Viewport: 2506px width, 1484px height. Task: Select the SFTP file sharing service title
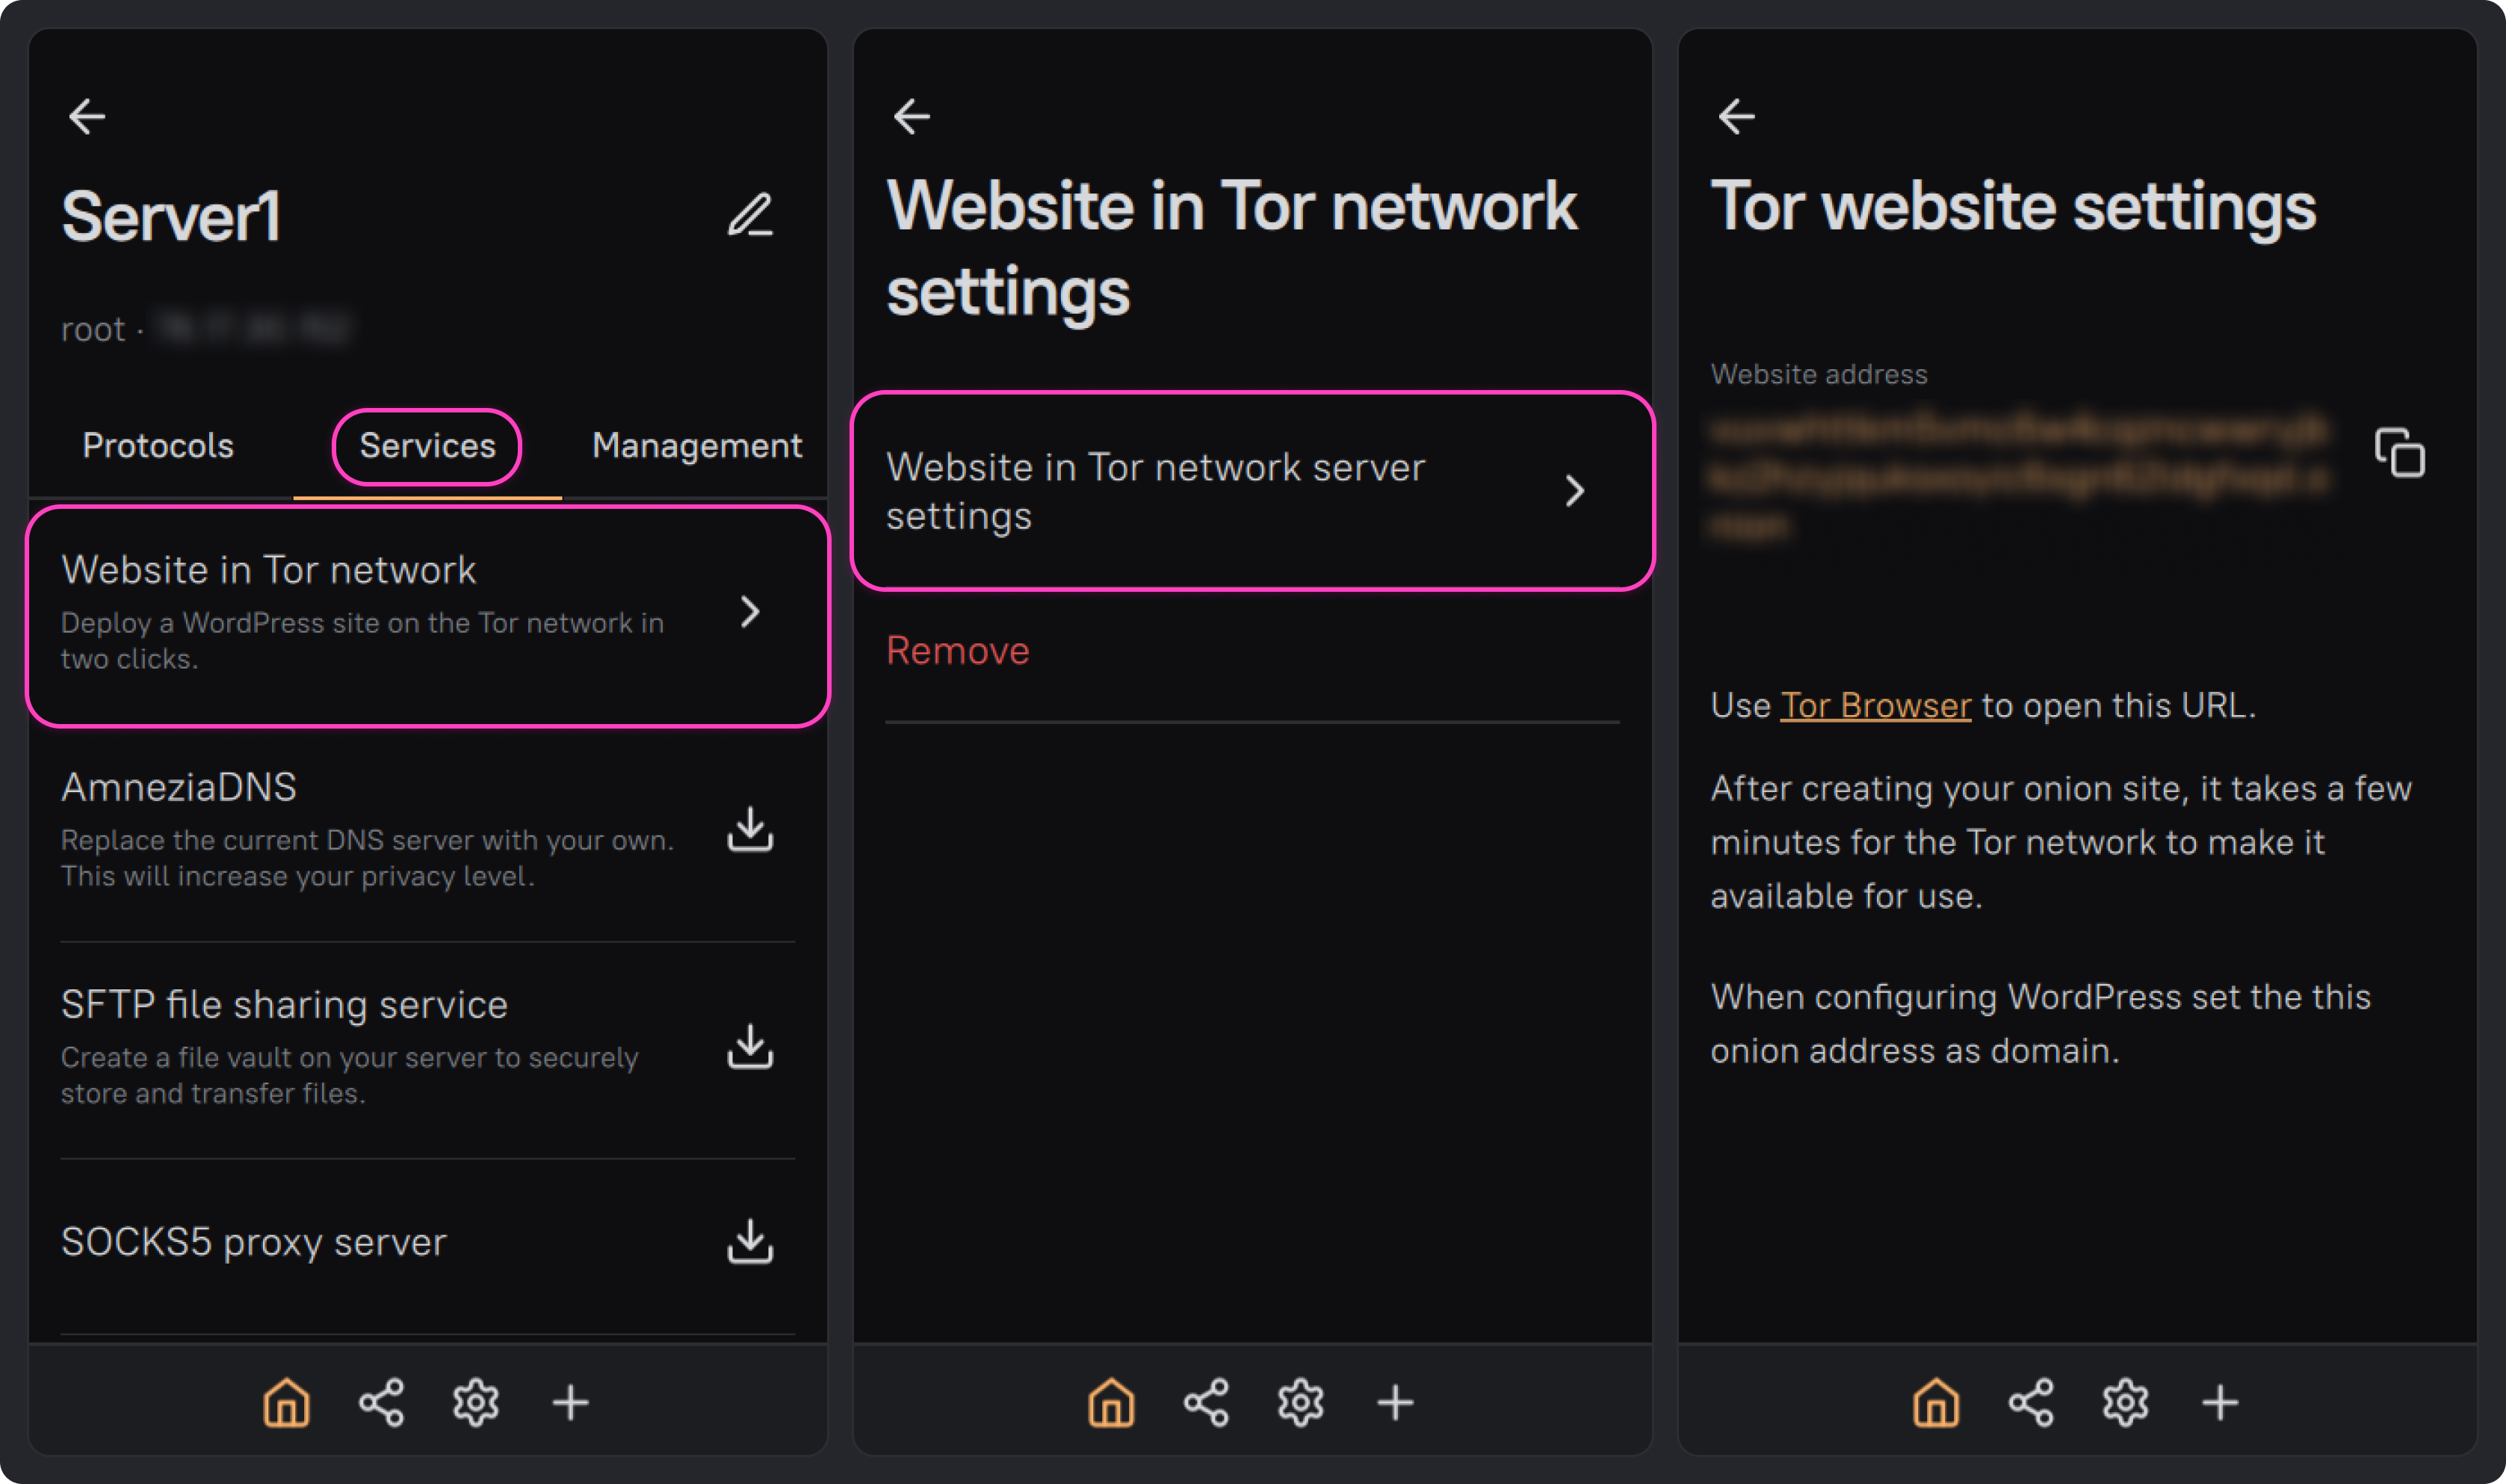pos(285,1004)
